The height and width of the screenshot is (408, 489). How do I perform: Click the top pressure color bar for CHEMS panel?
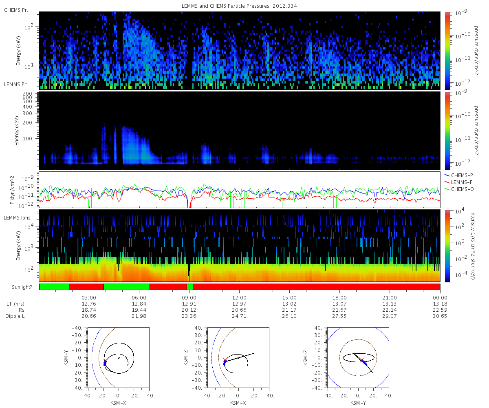(447, 51)
